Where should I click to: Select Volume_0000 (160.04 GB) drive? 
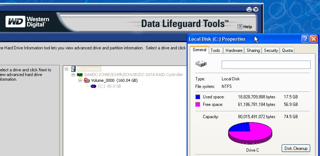click(x=114, y=80)
